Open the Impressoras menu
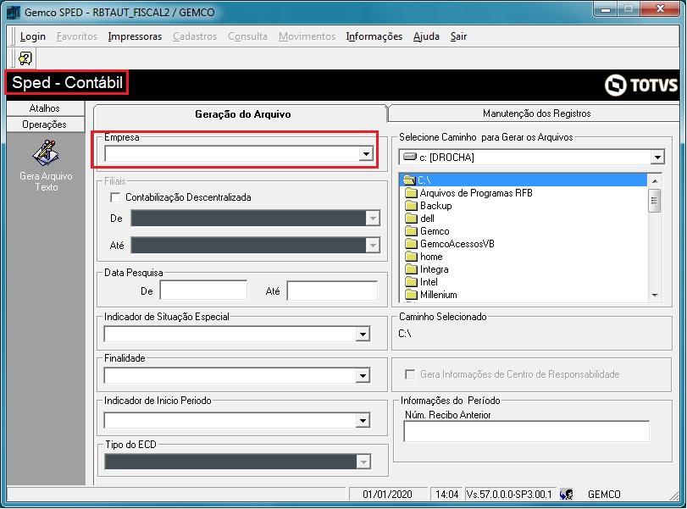687x509 pixels. (x=135, y=36)
